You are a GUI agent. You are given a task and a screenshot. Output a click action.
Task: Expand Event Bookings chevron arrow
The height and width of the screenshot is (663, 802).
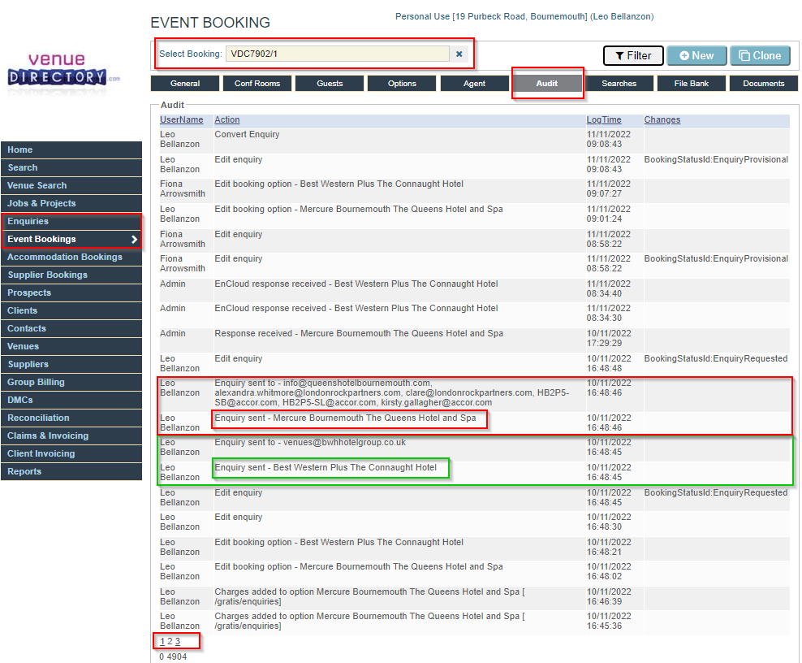pos(134,239)
